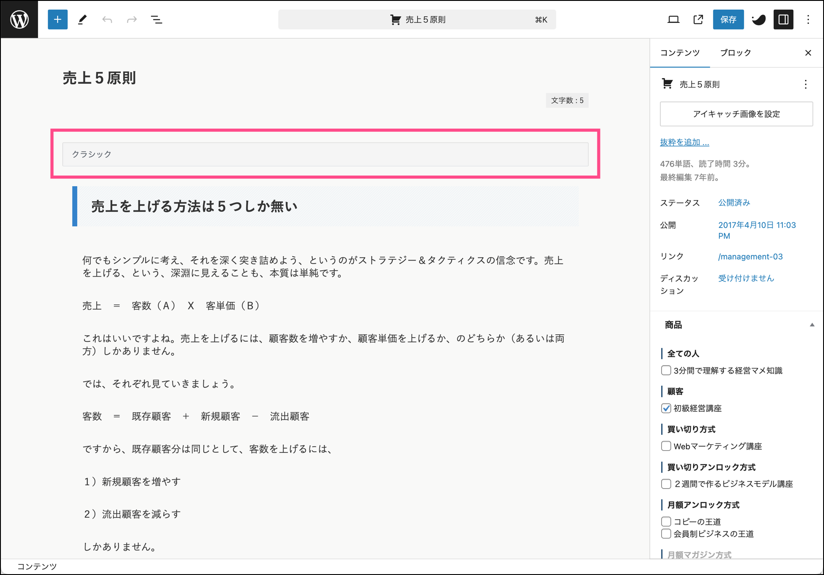Switch to the ブロック tab

[735, 53]
